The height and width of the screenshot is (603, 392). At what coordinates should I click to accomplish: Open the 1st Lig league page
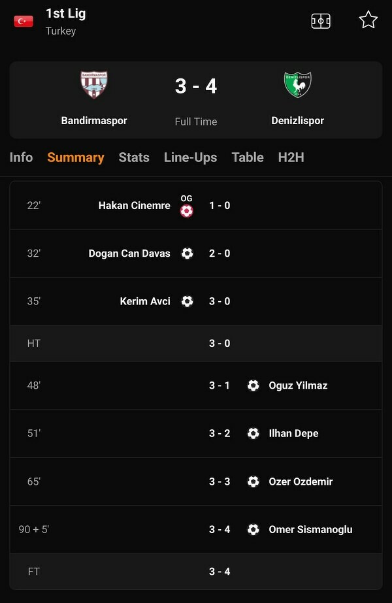65,14
